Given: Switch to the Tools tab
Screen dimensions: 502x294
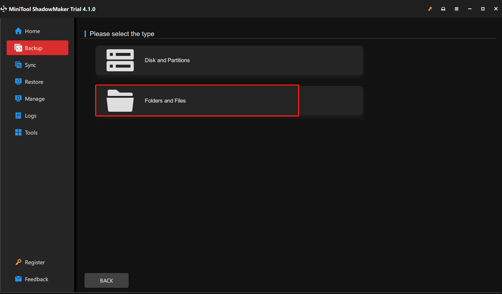Looking at the screenshot, I should click(31, 132).
